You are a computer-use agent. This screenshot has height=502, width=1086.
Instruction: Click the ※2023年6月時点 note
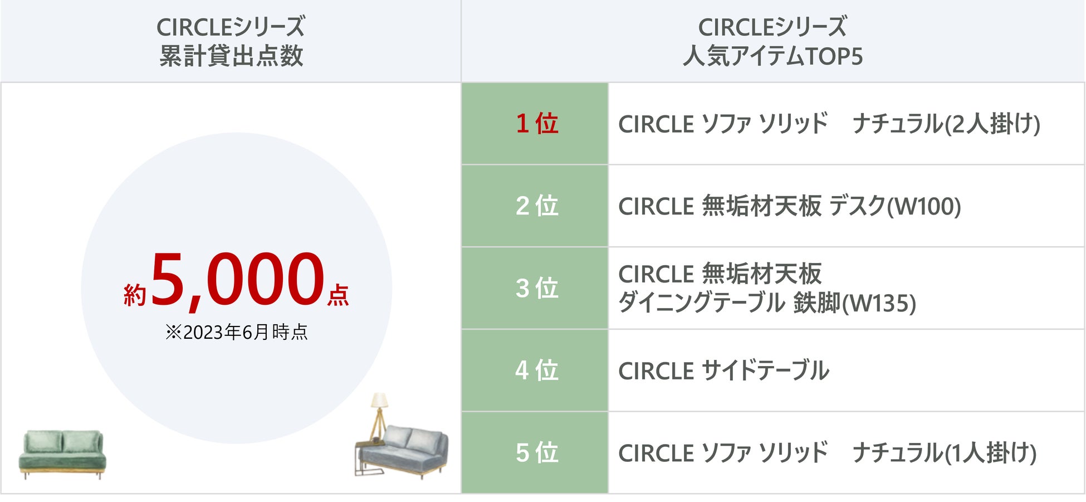(x=237, y=332)
